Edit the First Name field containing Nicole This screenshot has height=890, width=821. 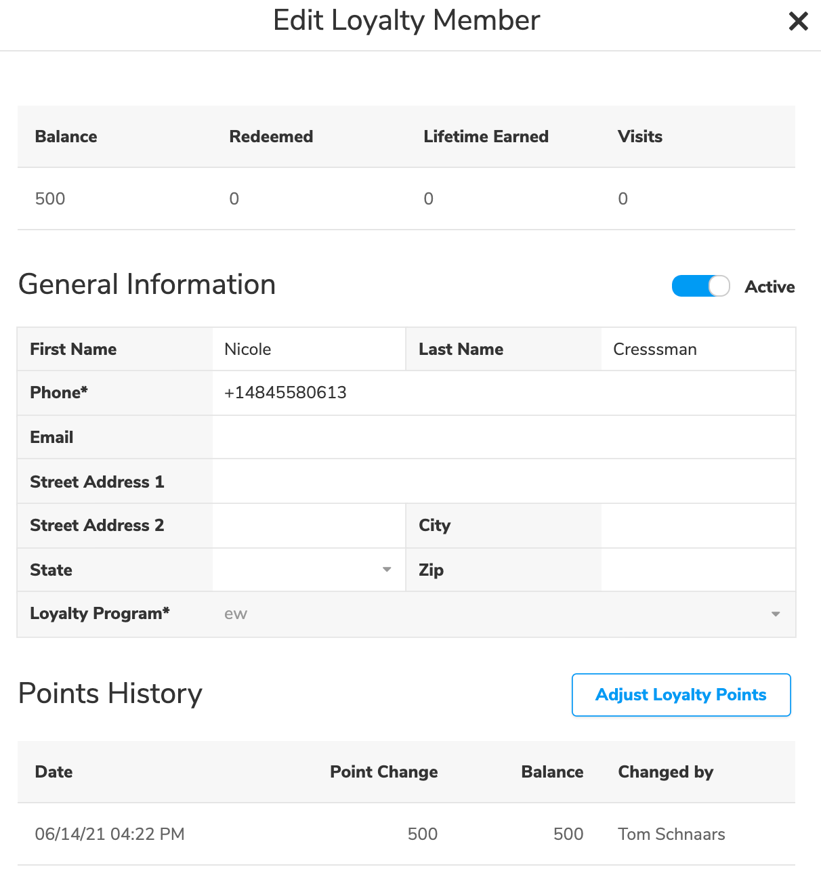309,349
